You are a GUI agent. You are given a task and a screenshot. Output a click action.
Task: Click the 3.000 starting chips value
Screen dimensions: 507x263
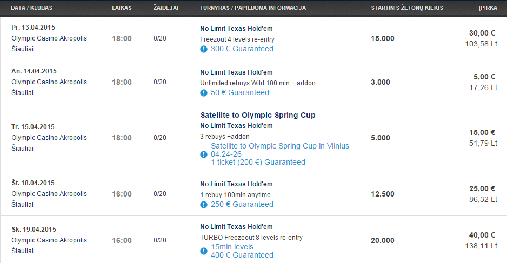coord(381,83)
